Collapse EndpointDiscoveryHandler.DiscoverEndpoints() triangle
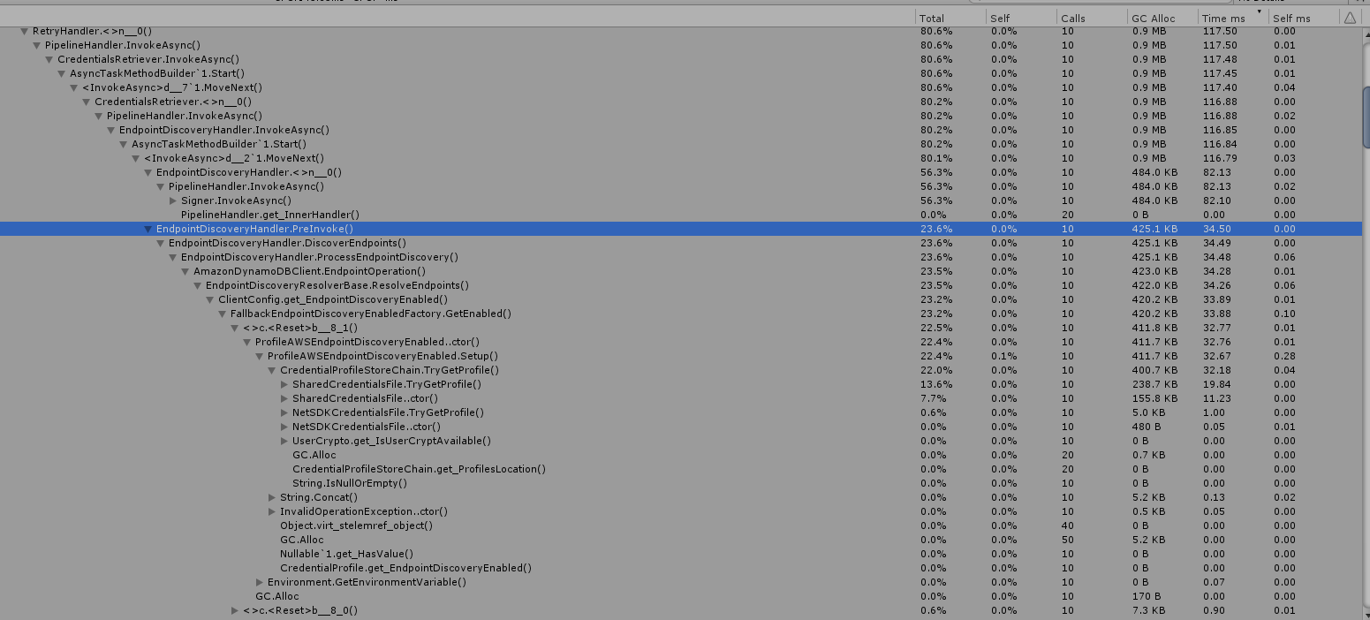The width and height of the screenshot is (1370, 620). pyautogui.click(x=161, y=243)
